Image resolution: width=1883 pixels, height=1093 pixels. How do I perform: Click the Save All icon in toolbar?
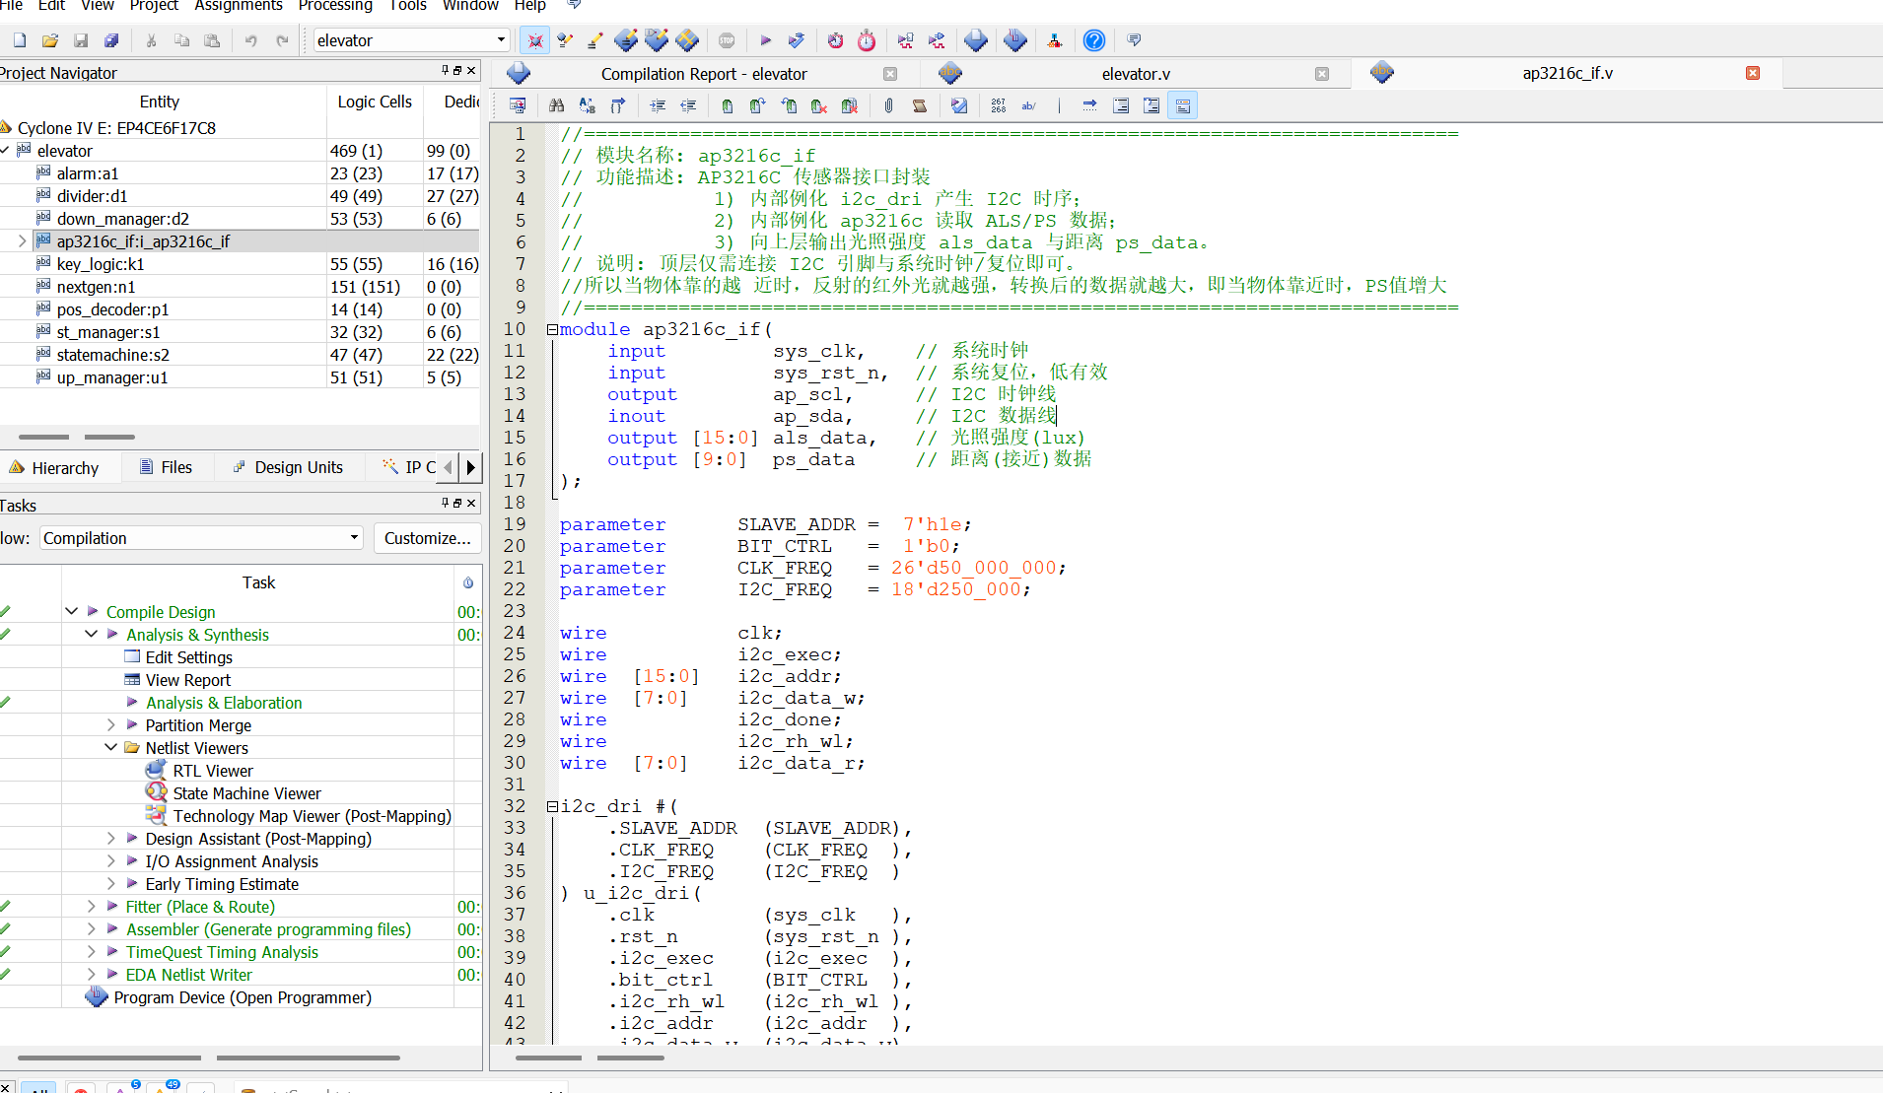(111, 40)
